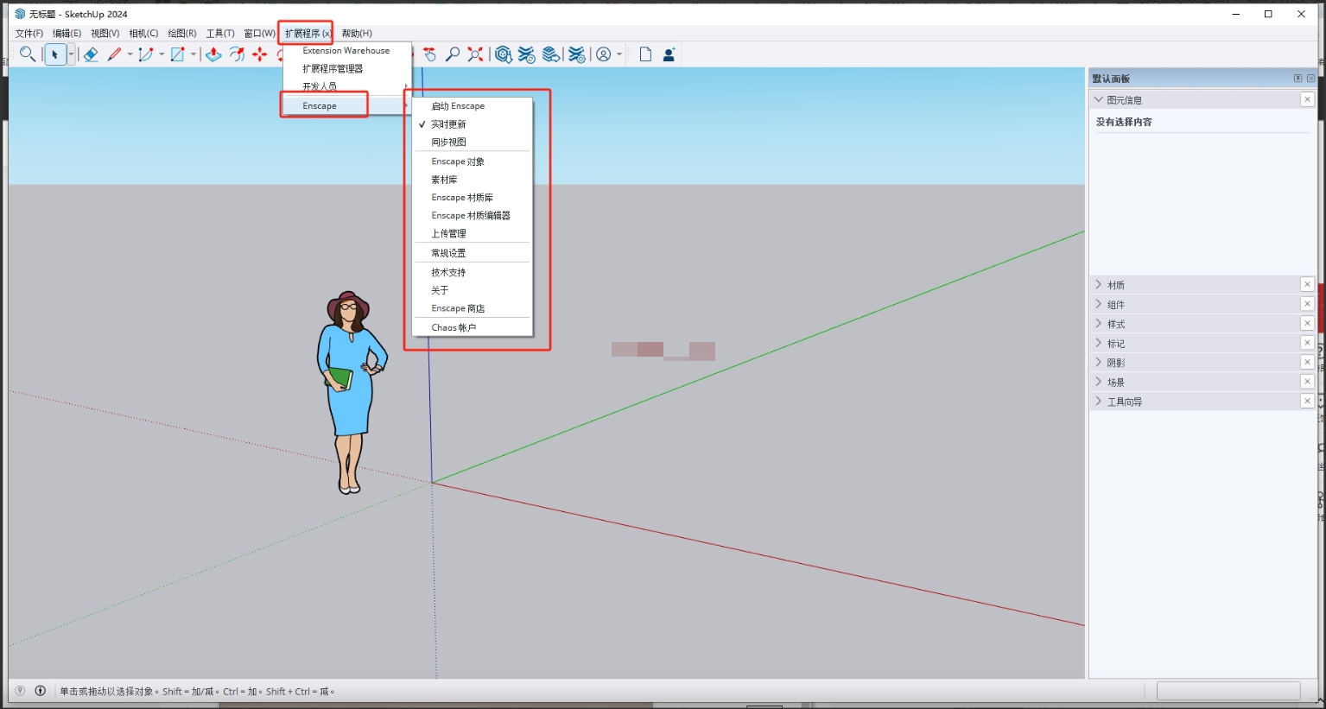Choose the Zoom magnifier tool
The width and height of the screenshot is (1326, 709).
452,54
